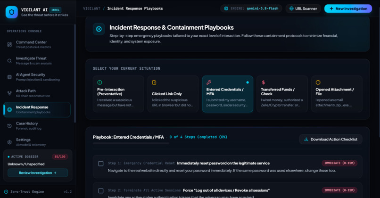This screenshot has height=198, width=380.
Task: Open Settings AI model & telemetry
Action: [37, 142]
